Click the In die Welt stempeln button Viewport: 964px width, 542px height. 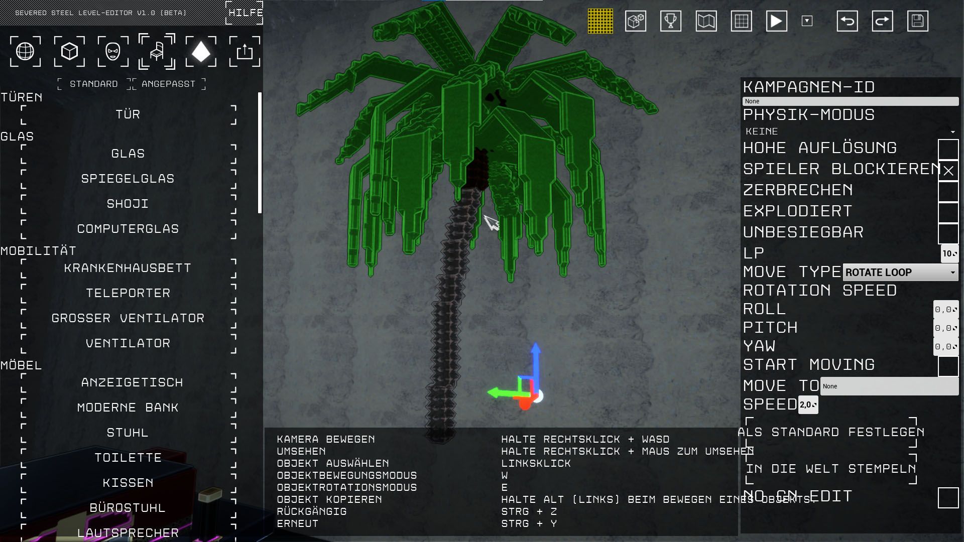(831, 469)
